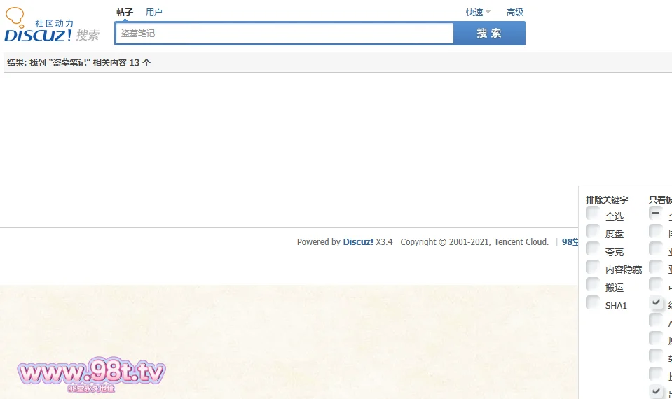Click the Discuz! 搜索 logo

point(52,26)
